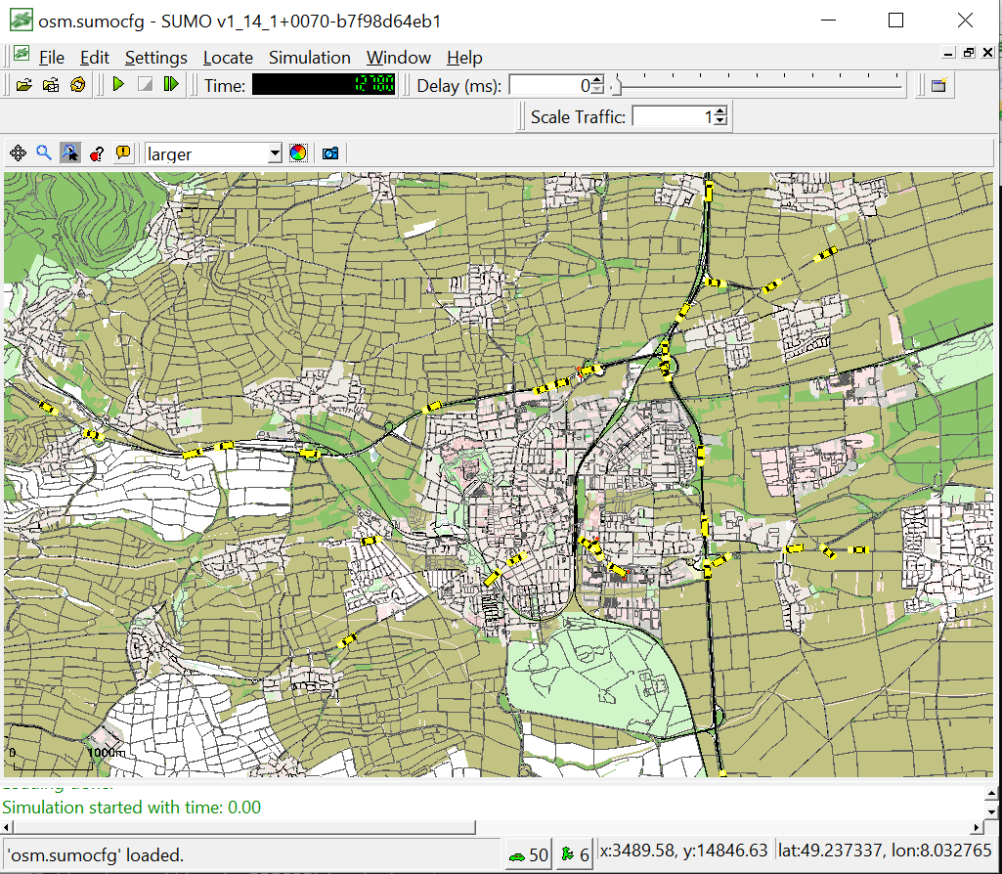This screenshot has height=874, width=1002.
Task: Click the Recenter View icon
Action: [18, 153]
